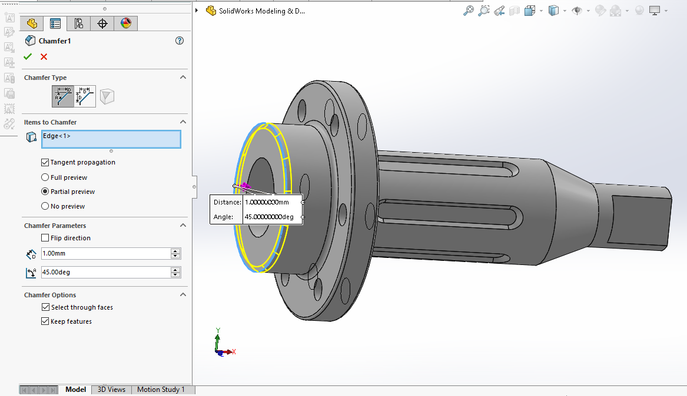
Task: Increase the angle value using the up stepper
Action: pyautogui.click(x=175, y=270)
